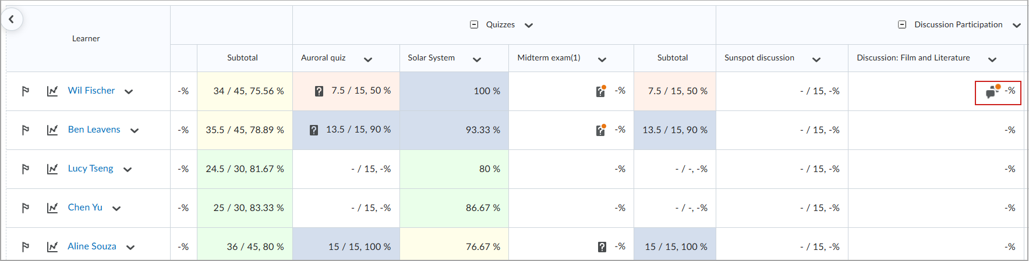1029x261 pixels.
Task: Flag learner Lucy Tseng
Action: tap(26, 169)
